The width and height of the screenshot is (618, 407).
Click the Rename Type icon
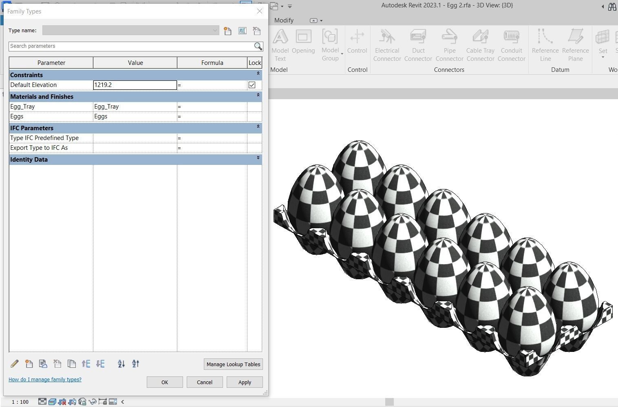(242, 31)
